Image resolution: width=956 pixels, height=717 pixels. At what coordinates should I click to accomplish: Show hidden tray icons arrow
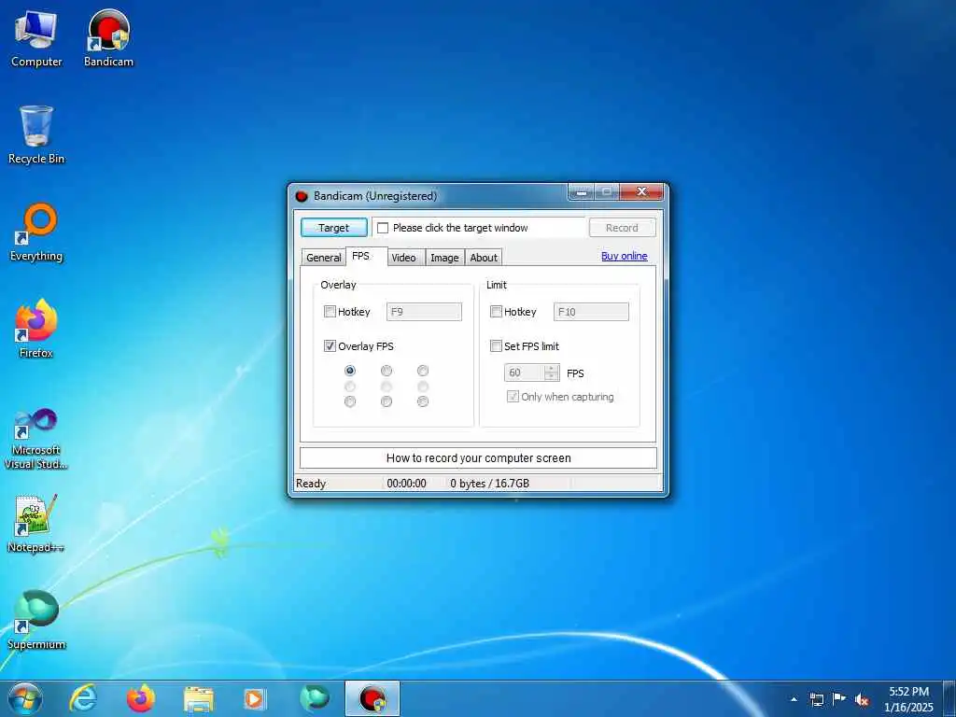click(x=794, y=700)
